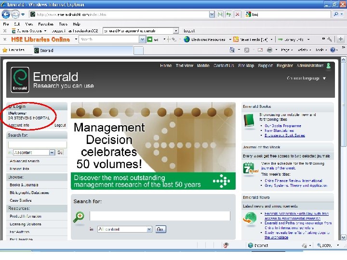Open Books & Journals browse link
The image size is (347, 260).
tap(24, 184)
